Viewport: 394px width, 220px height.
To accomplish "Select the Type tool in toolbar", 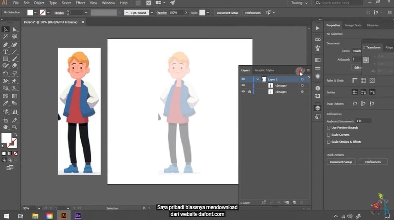I will (x=6, y=51).
